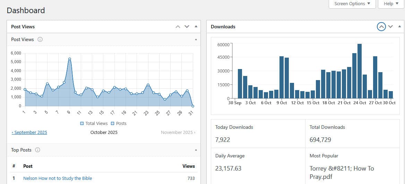This screenshot has width=405, height=184.
Task: Toggle Total Views legend series
Action: click(94, 123)
